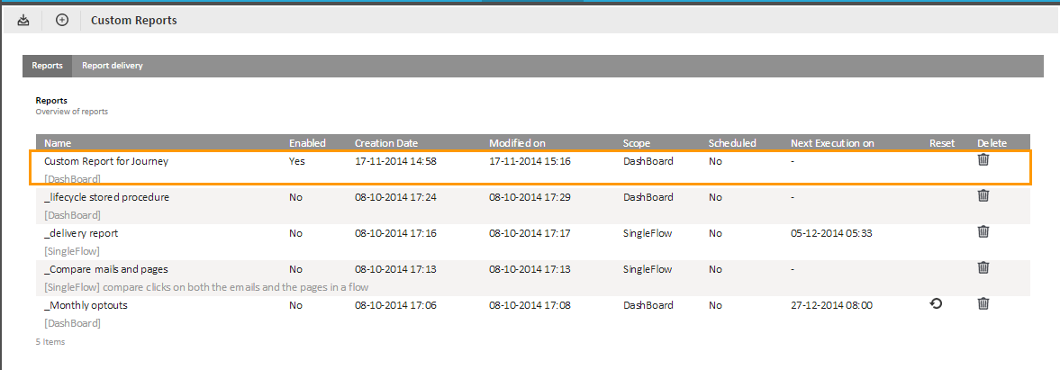The height and width of the screenshot is (370, 1060).
Task: Open the _Monthly optouts report
Action: coord(86,305)
